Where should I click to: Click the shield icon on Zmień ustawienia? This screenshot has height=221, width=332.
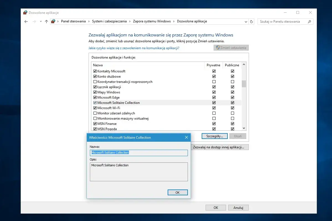[x=218, y=48]
